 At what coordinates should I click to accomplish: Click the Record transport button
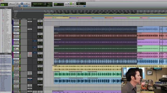73,4
